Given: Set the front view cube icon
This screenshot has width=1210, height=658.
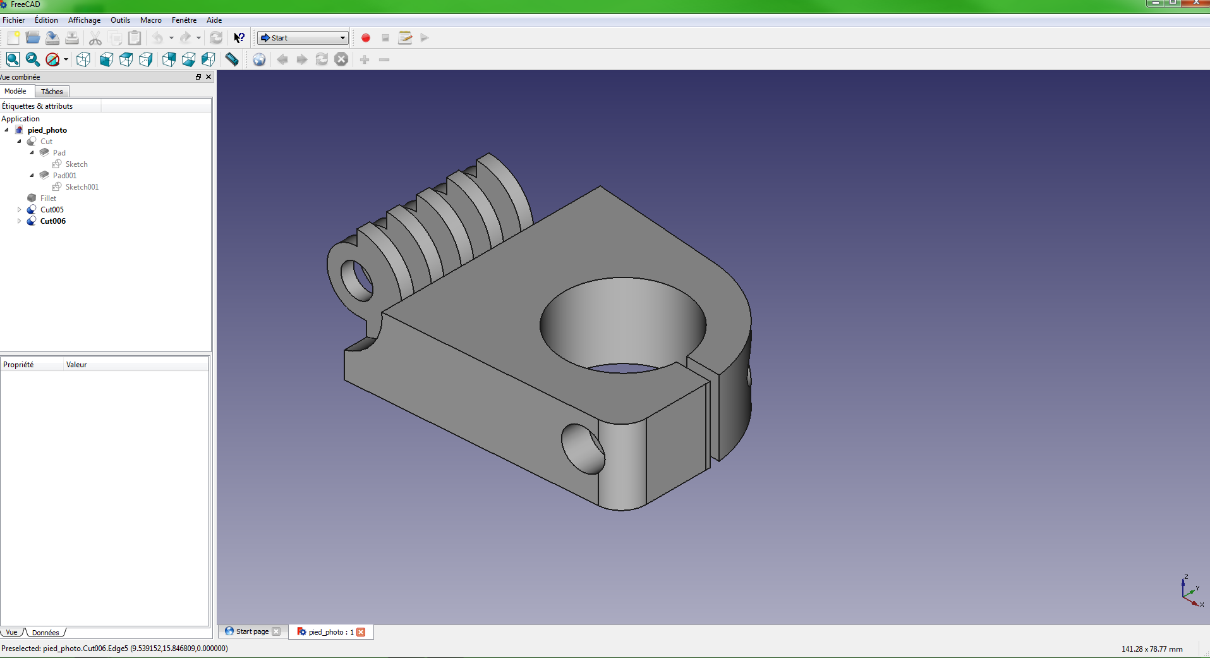Looking at the screenshot, I should coord(106,59).
